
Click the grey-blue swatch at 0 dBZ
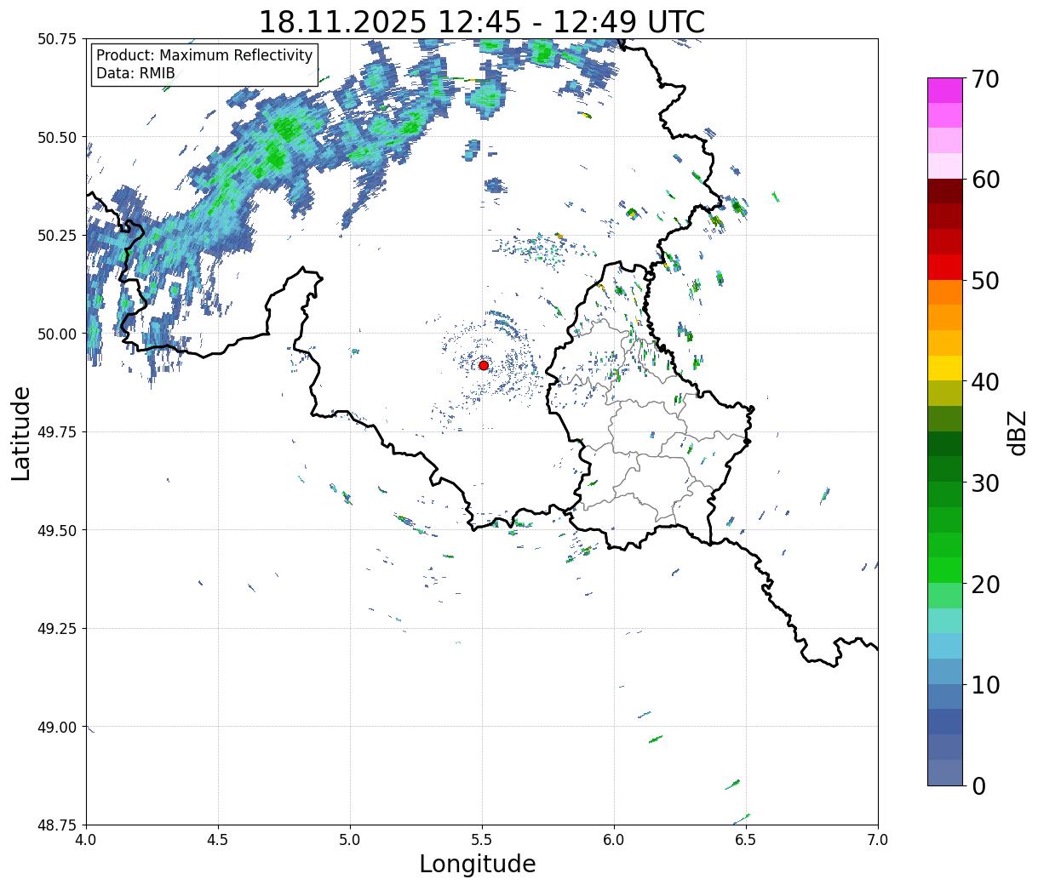[x=945, y=772]
